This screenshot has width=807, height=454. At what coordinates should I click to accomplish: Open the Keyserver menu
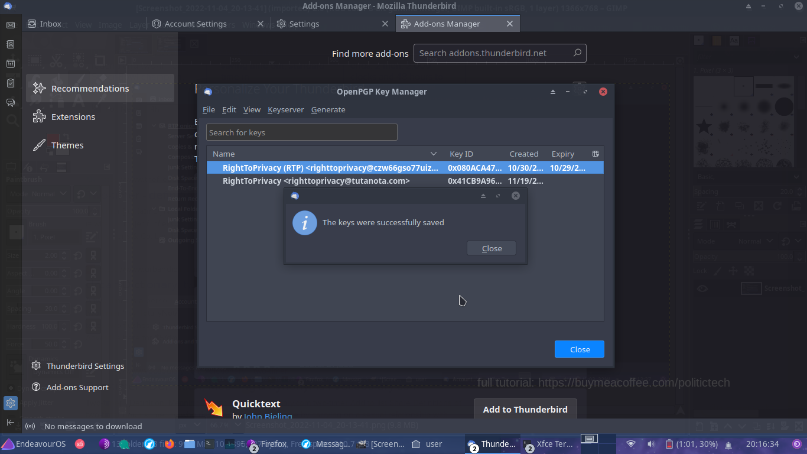pos(286,109)
